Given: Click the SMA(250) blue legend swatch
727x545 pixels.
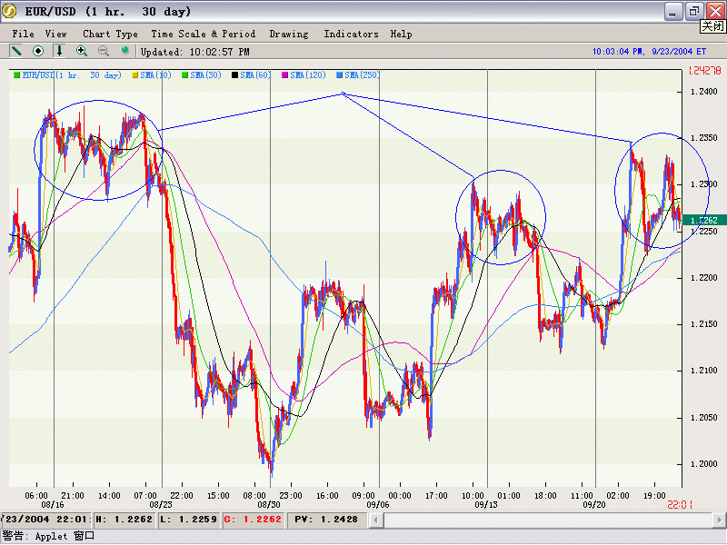Looking at the screenshot, I should (x=340, y=75).
